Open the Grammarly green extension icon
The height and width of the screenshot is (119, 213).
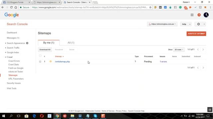click(x=180, y=7)
